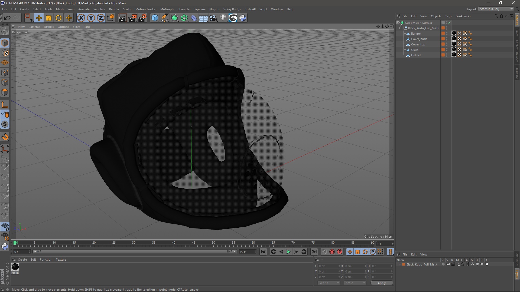Select the Glass object
520x292 pixels.
(415, 50)
